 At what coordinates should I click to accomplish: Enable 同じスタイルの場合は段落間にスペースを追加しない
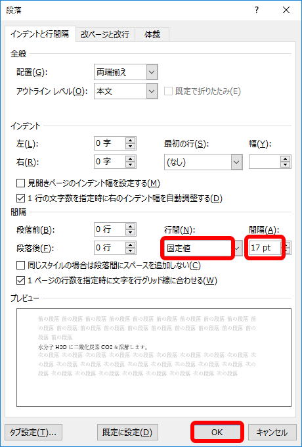pos(20,266)
